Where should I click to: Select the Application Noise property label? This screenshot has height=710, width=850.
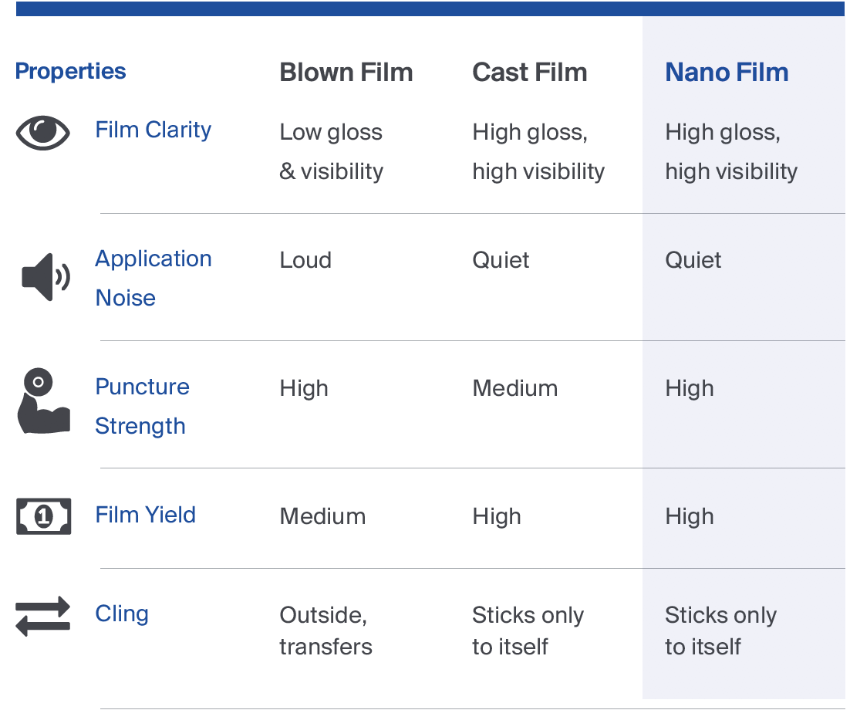(x=153, y=279)
